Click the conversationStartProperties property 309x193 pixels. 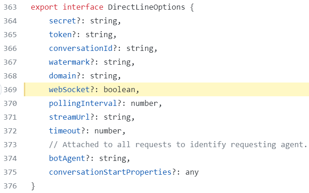110,172
